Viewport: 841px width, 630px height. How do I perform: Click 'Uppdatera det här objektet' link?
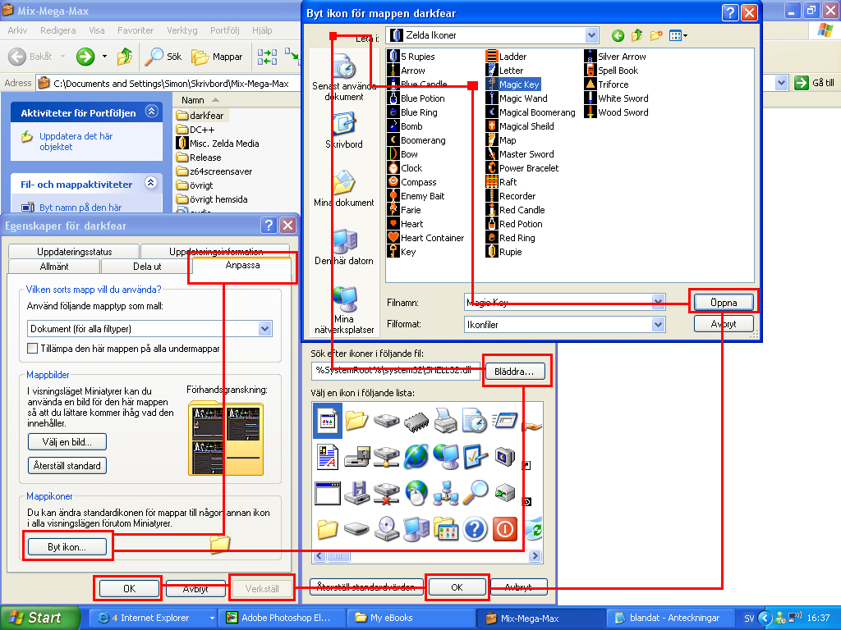(76, 141)
